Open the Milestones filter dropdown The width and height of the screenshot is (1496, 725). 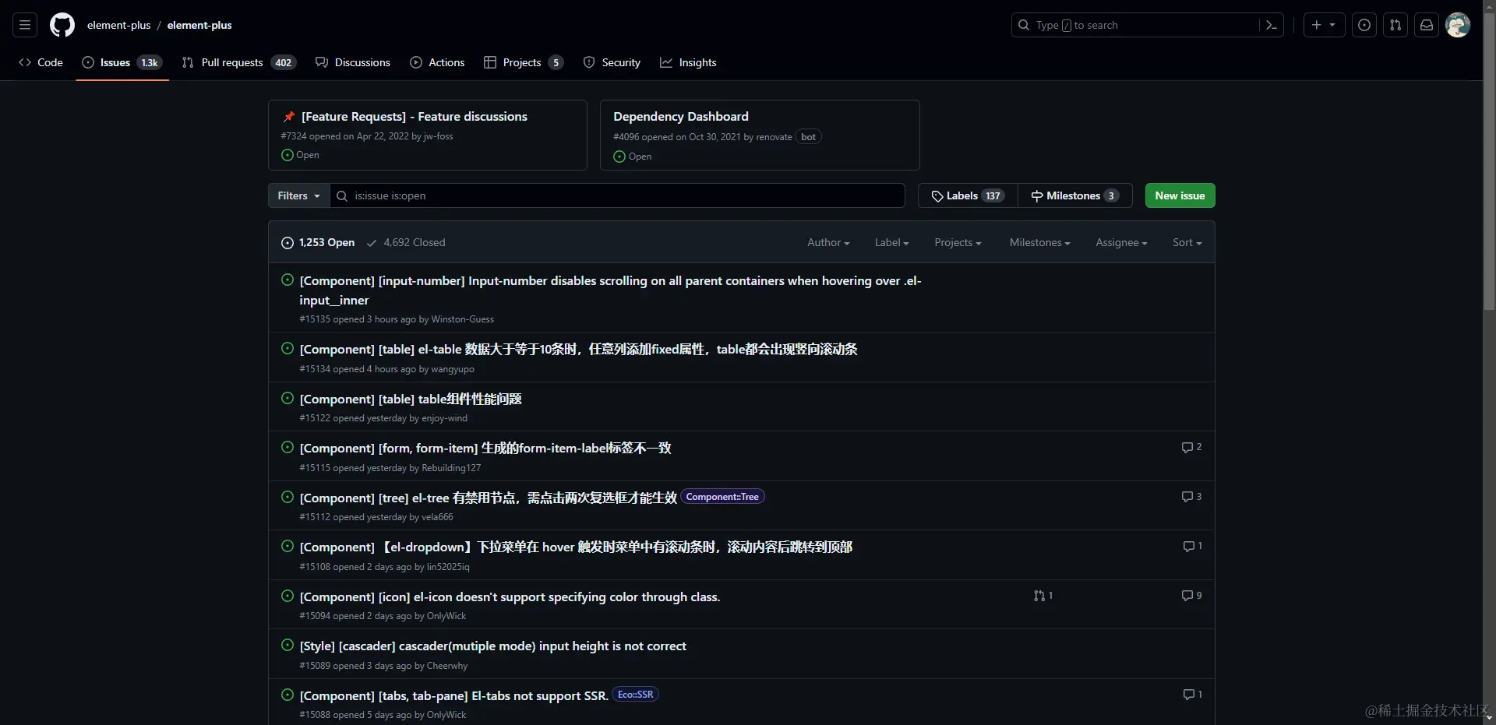1039,243
